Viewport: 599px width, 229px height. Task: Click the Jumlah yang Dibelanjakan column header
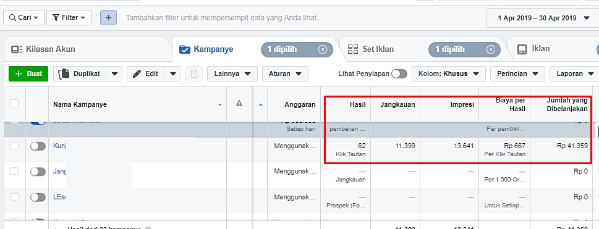click(x=561, y=104)
